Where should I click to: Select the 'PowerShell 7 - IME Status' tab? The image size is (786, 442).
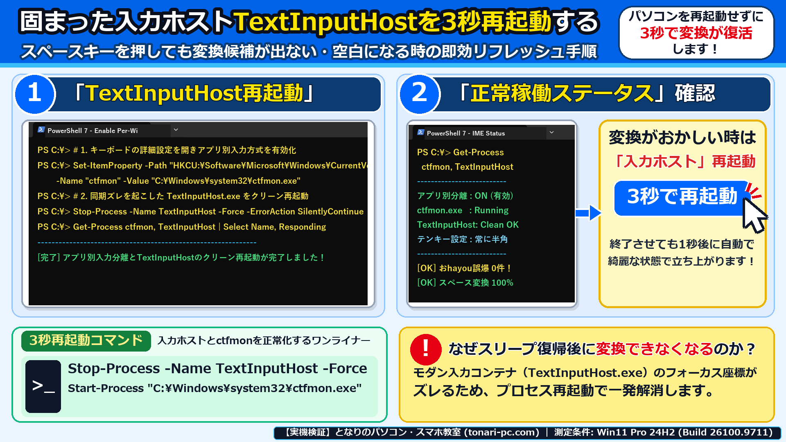tap(479, 133)
